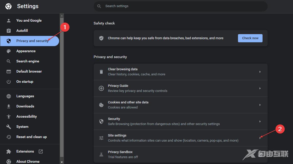Image resolution: width=293 pixels, height=164 pixels.
Task: Click the sidebar scrollbar down arrow
Action: 62,162
